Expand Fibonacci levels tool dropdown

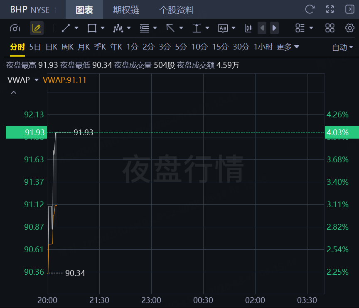[x=155, y=28]
